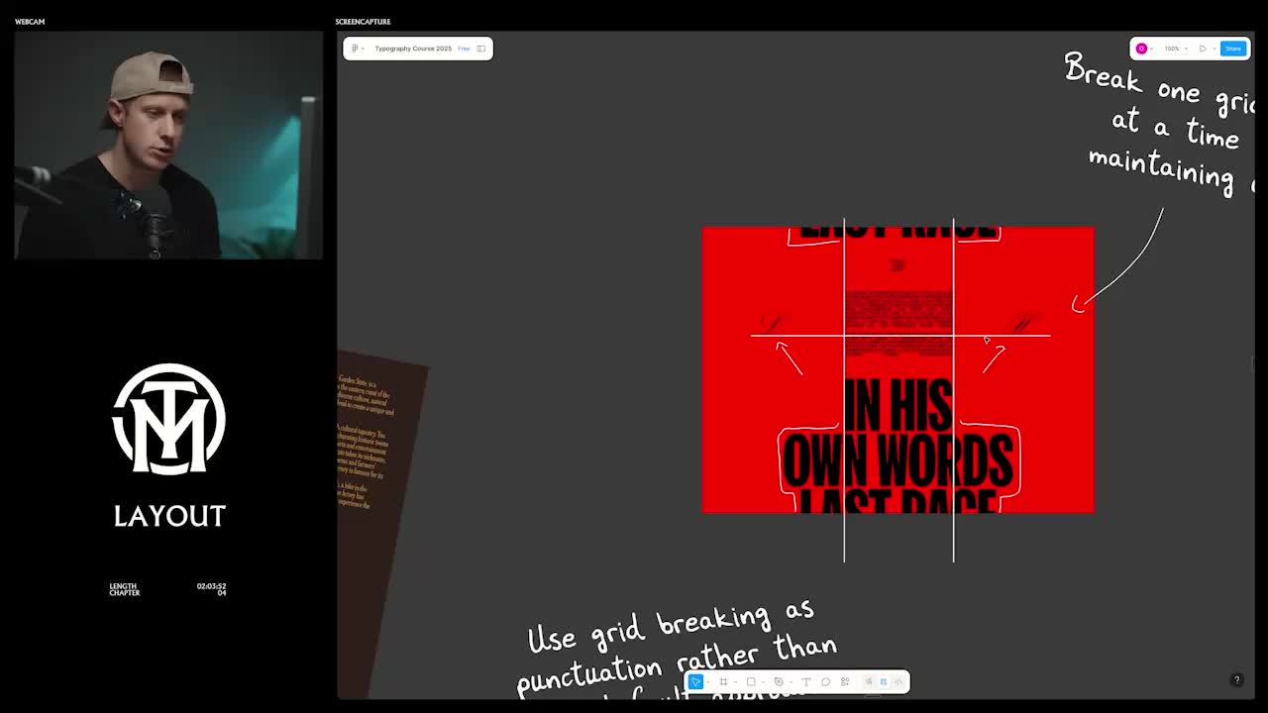Expand the Pen tool options arrow
This screenshot has width=1268, height=713.
click(792, 681)
